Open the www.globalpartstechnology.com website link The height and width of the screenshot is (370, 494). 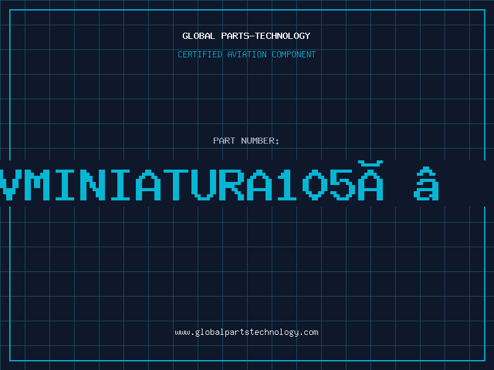click(x=246, y=332)
